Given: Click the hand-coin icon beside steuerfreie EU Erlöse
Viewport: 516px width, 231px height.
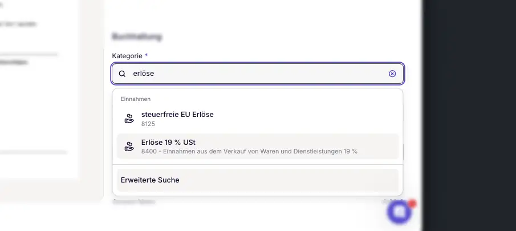Looking at the screenshot, I should coord(129,119).
